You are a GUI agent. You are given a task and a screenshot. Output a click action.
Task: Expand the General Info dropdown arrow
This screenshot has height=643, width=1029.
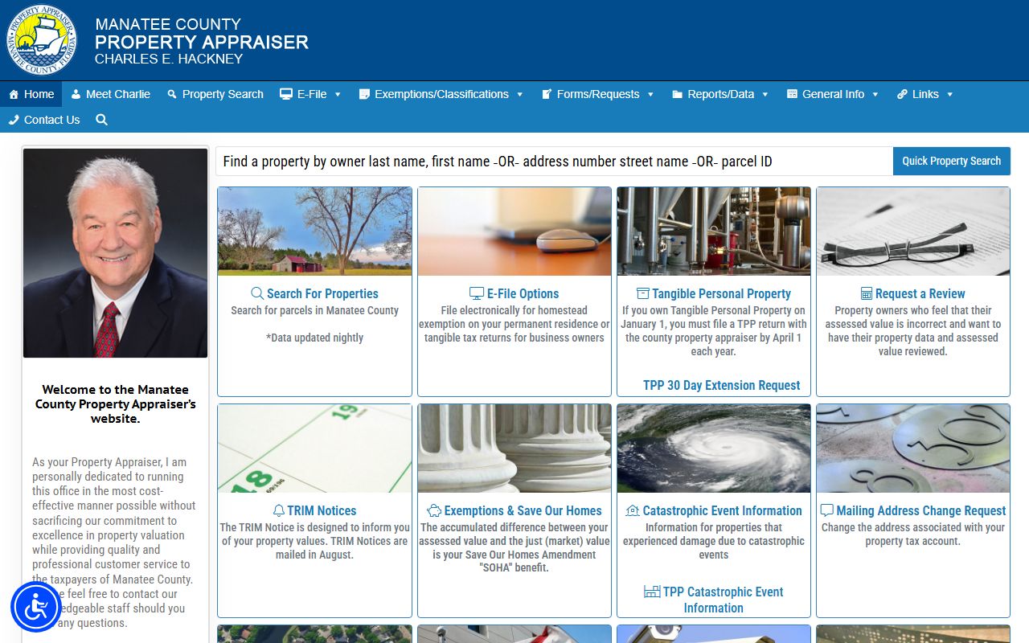click(875, 94)
